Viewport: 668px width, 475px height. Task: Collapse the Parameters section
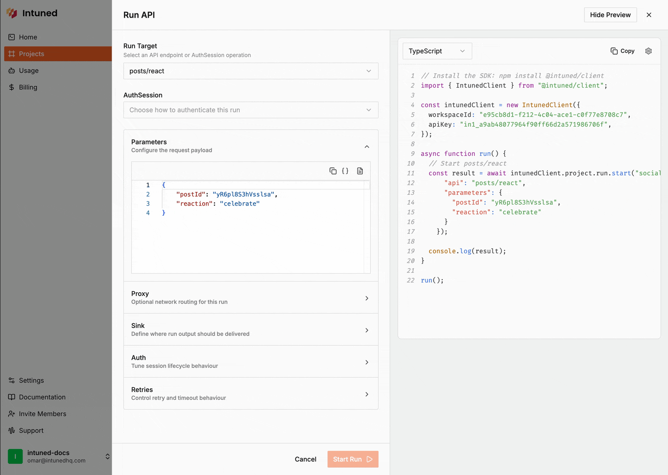click(x=367, y=146)
